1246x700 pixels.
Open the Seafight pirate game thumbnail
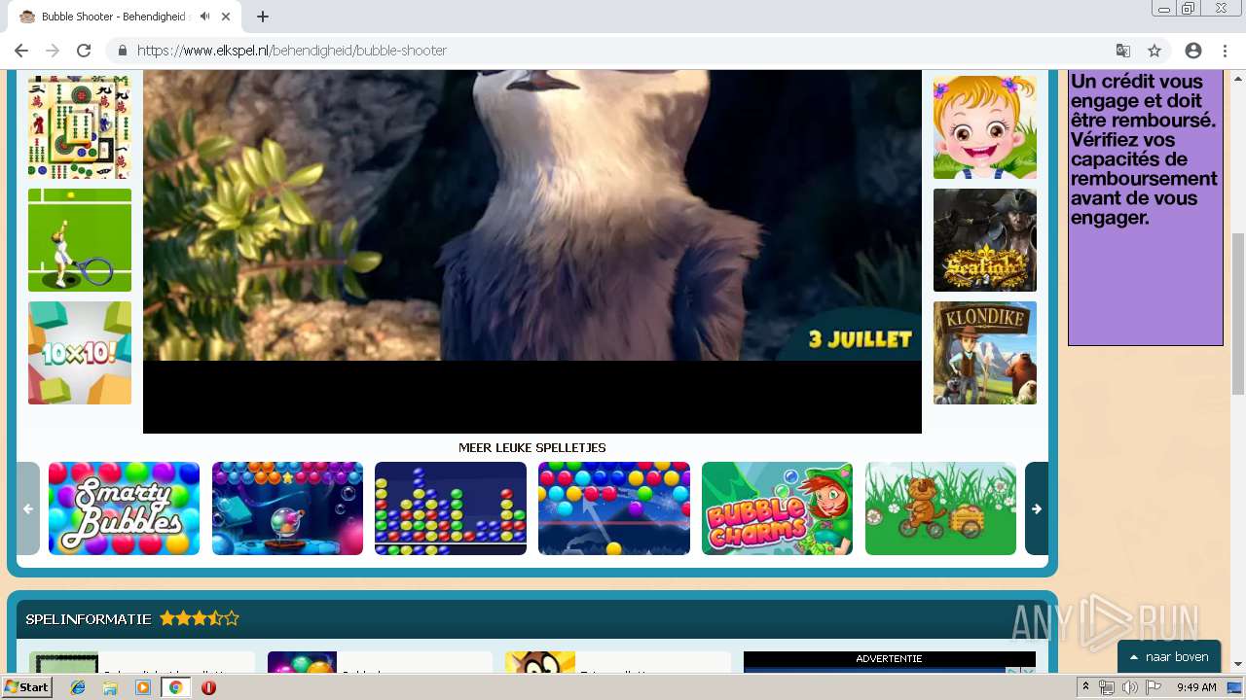[985, 240]
